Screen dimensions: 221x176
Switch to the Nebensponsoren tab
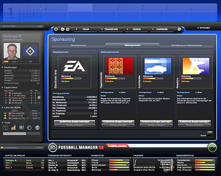pos(132,45)
